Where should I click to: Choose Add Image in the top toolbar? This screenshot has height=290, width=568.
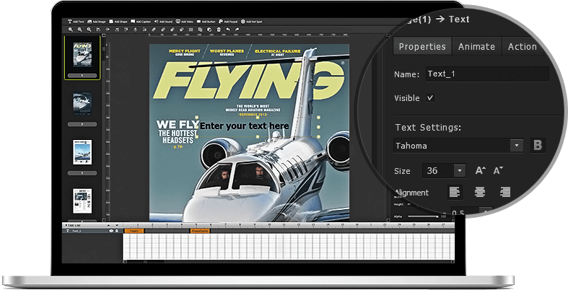coord(97,22)
